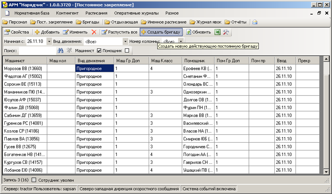Click status bar Система событий включена

[209, 189]
